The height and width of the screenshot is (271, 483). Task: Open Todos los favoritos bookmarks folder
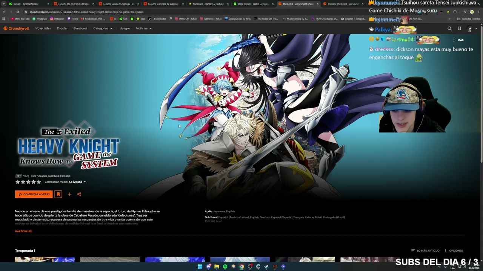[469, 19]
